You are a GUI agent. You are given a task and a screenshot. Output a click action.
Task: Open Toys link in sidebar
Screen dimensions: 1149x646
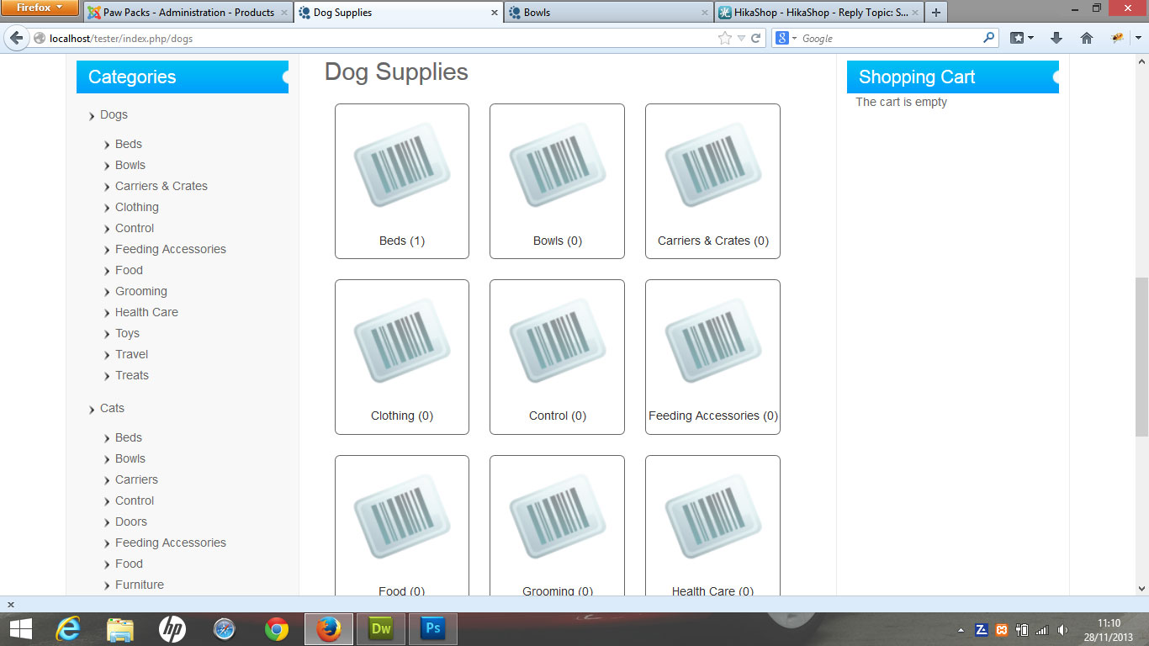point(127,333)
